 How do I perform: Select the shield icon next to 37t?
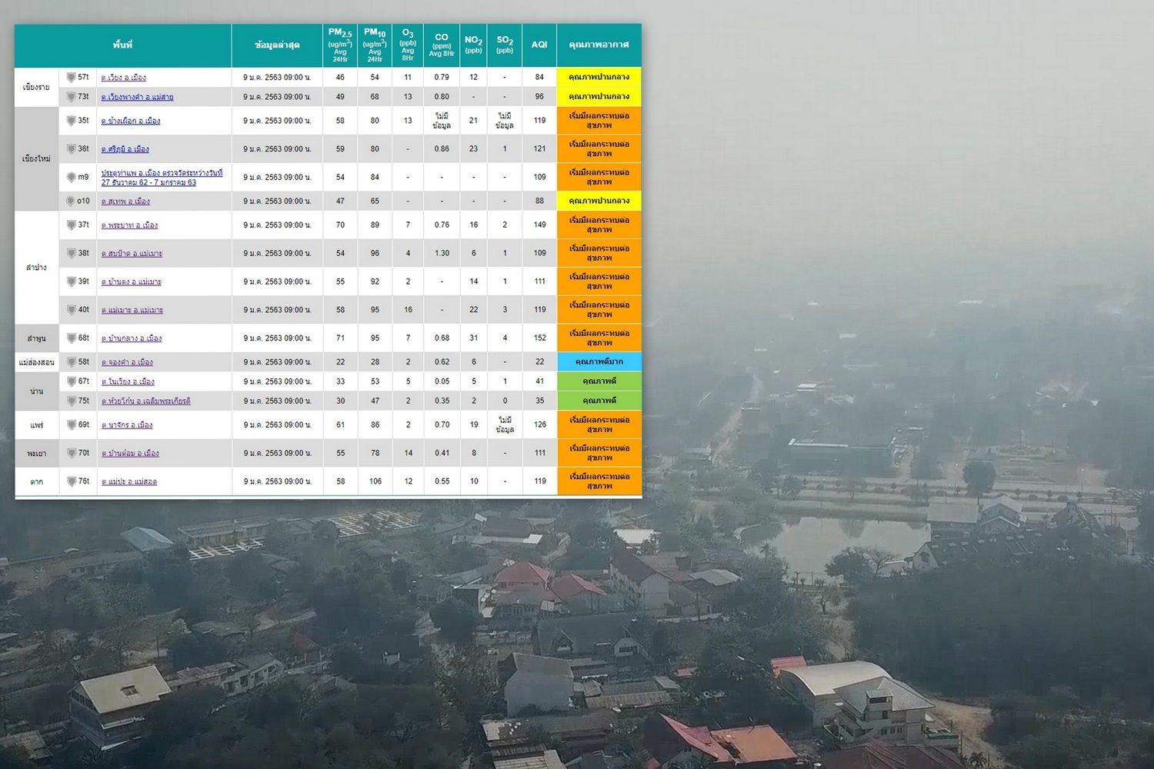(x=71, y=225)
